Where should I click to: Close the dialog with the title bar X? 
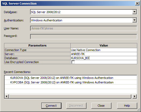click(x=137, y=3)
